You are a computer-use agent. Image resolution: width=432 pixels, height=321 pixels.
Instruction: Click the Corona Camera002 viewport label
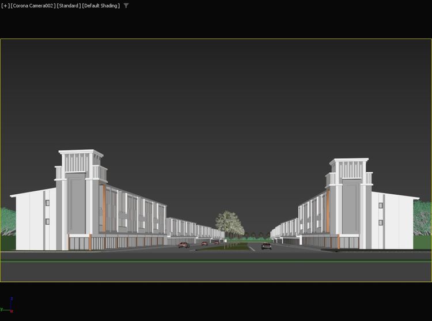[x=33, y=6]
